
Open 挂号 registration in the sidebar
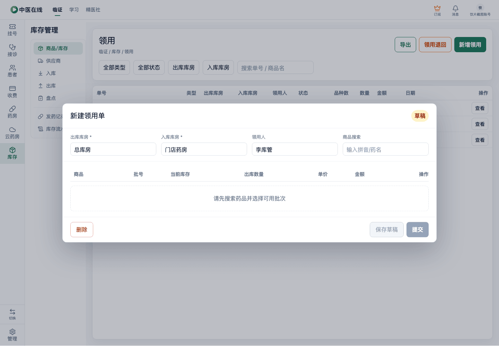point(12,30)
